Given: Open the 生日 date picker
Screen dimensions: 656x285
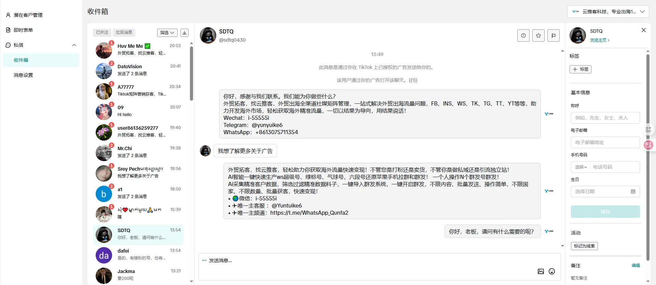Looking at the screenshot, I should [605, 191].
